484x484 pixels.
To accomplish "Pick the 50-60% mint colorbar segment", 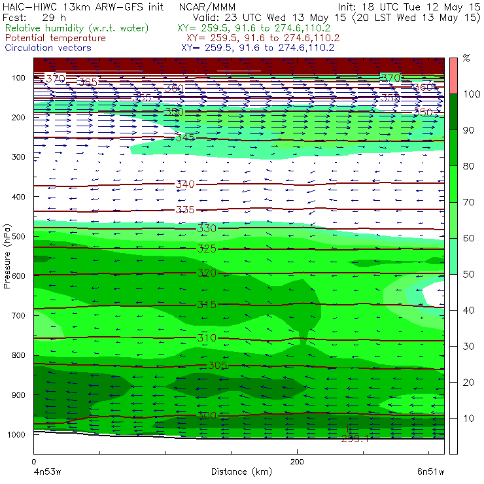I will tap(453, 256).
